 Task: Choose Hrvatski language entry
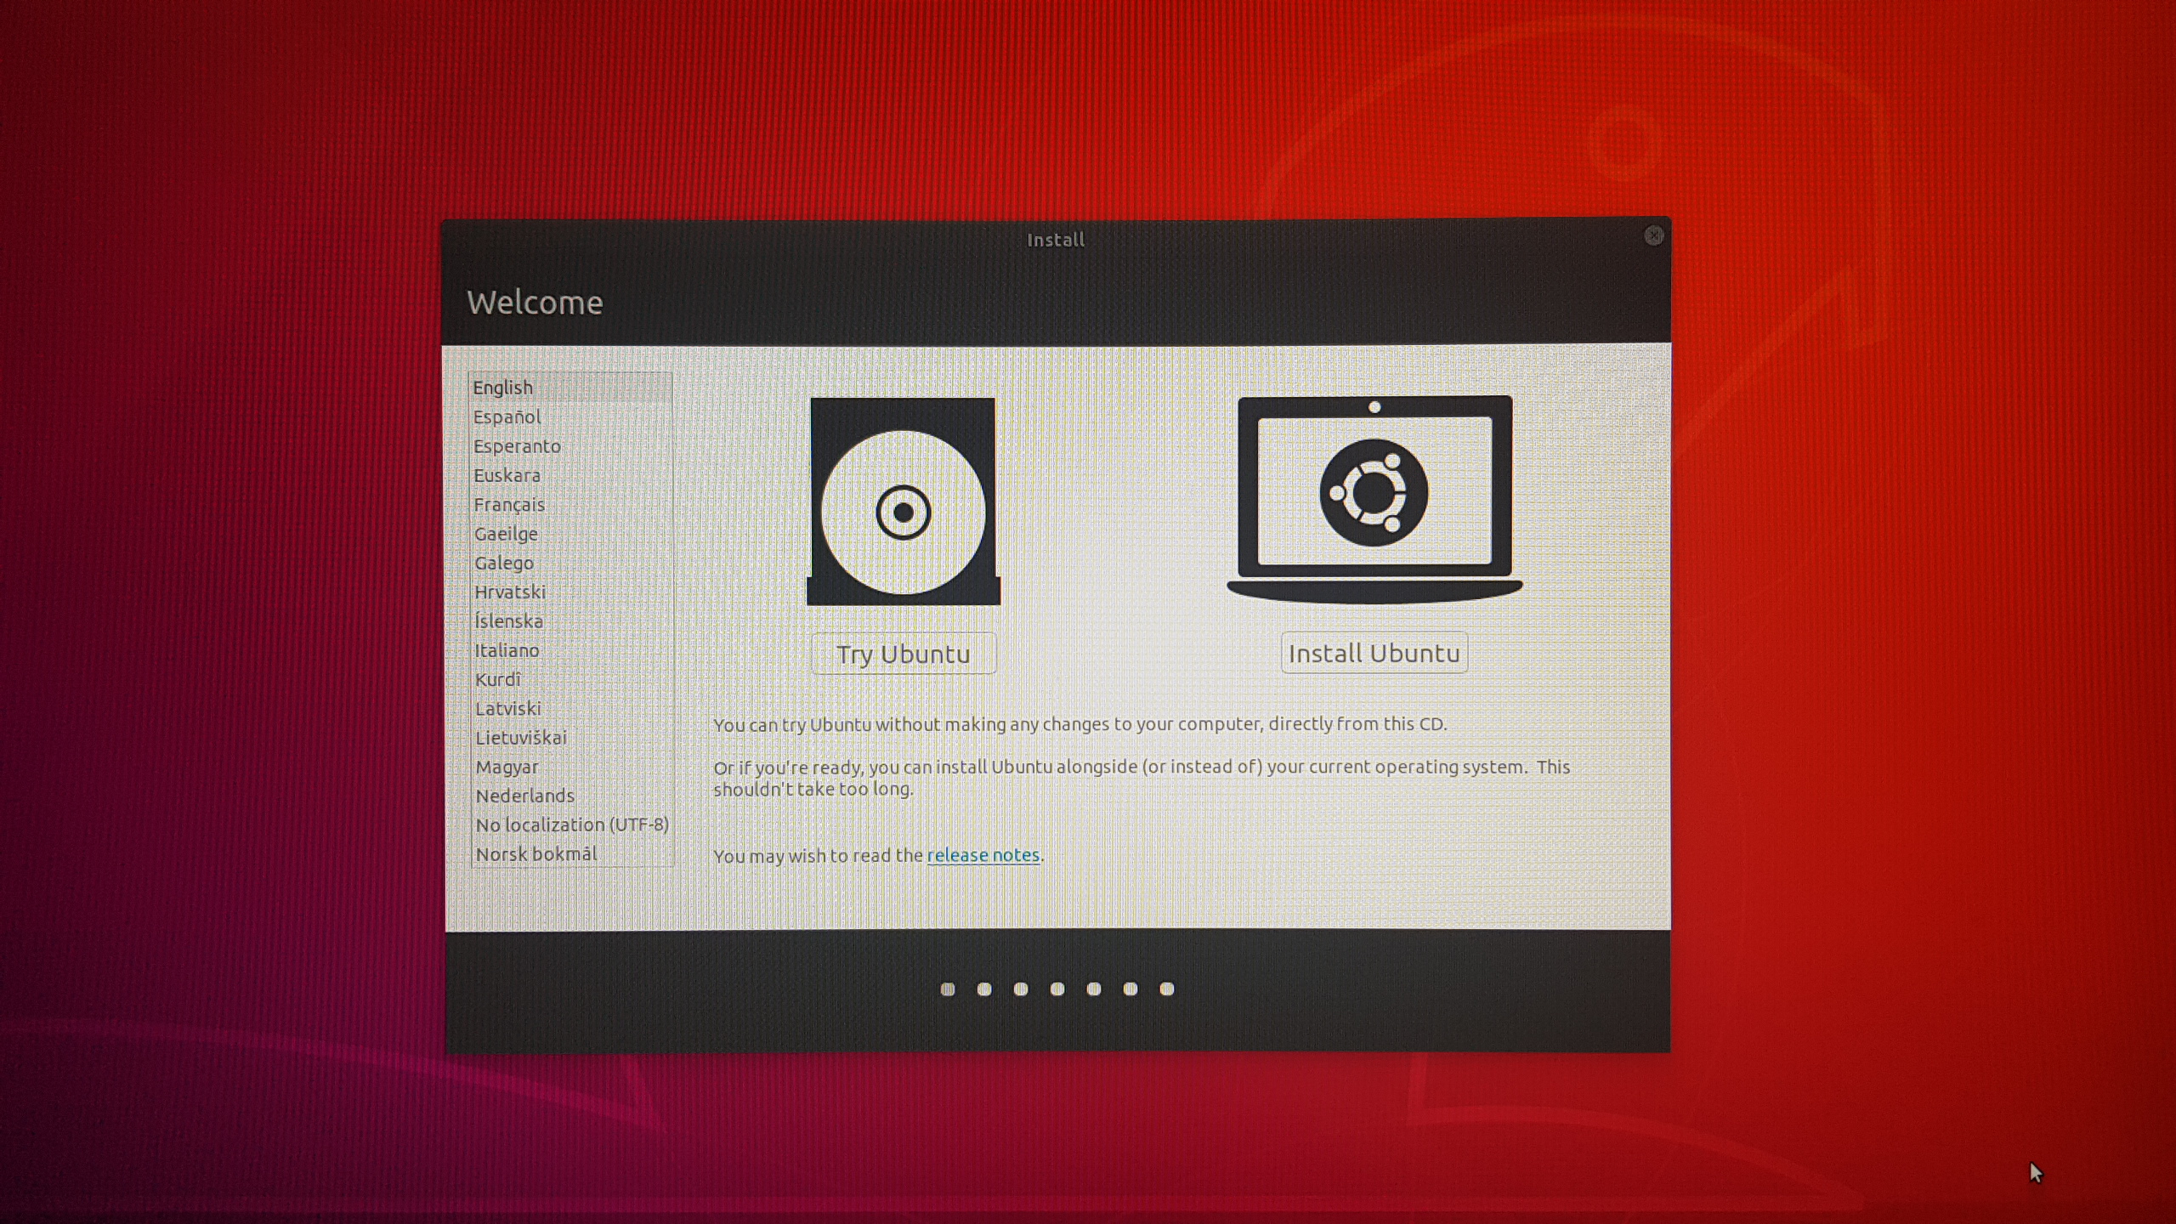pos(510,592)
